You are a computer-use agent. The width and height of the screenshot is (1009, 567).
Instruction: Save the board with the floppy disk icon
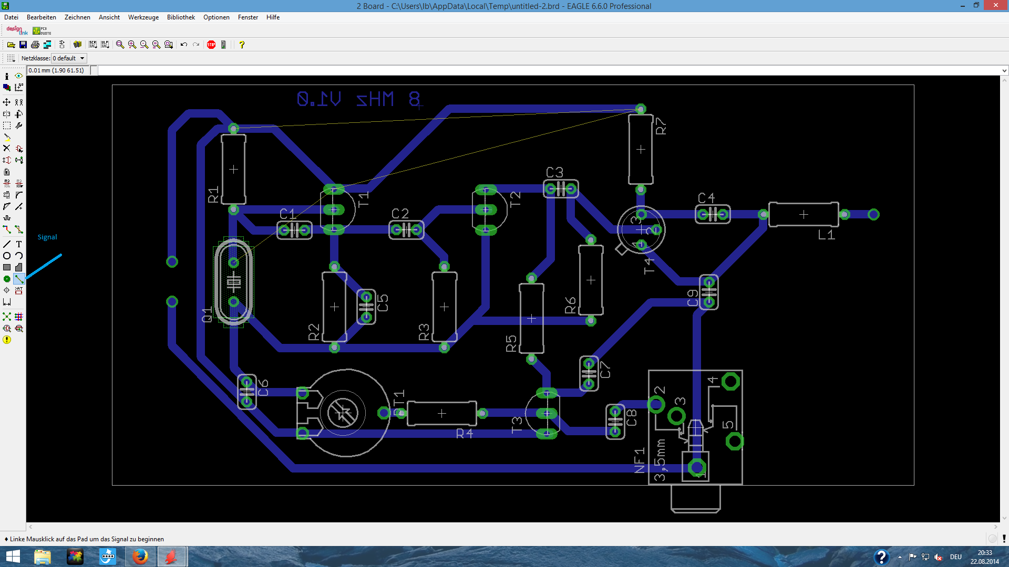point(23,45)
